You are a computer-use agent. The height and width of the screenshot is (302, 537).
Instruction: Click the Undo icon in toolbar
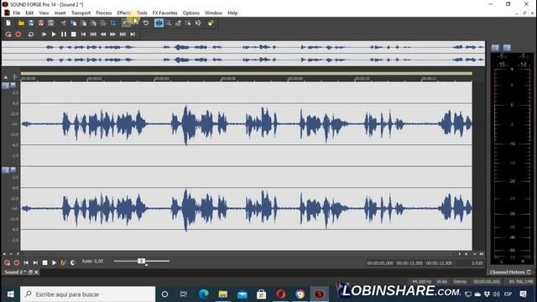[x=126, y=23]
